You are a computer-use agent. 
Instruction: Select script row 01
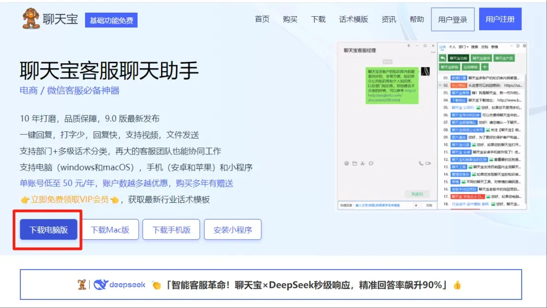click(x=482, y=78)
